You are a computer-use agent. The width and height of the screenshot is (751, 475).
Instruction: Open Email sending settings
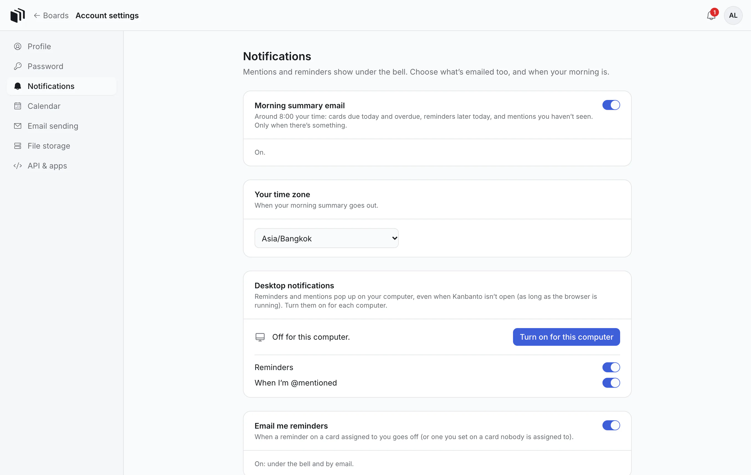(x=62, y=126)
